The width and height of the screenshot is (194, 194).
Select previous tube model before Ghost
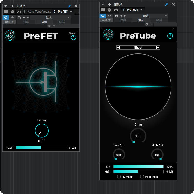pos(119,48)
